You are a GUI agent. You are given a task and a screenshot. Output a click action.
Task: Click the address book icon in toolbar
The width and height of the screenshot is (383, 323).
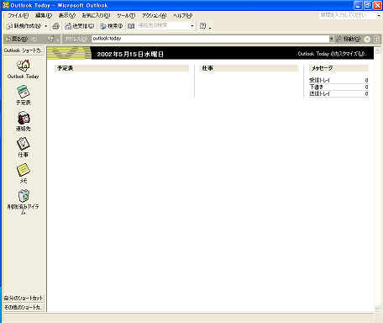pyautogui.click(x=131, y=26)
